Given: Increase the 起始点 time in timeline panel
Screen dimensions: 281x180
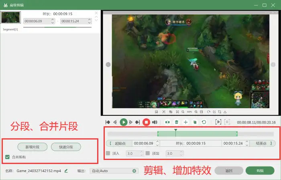Looking at the screenshot, I should 157,142.
